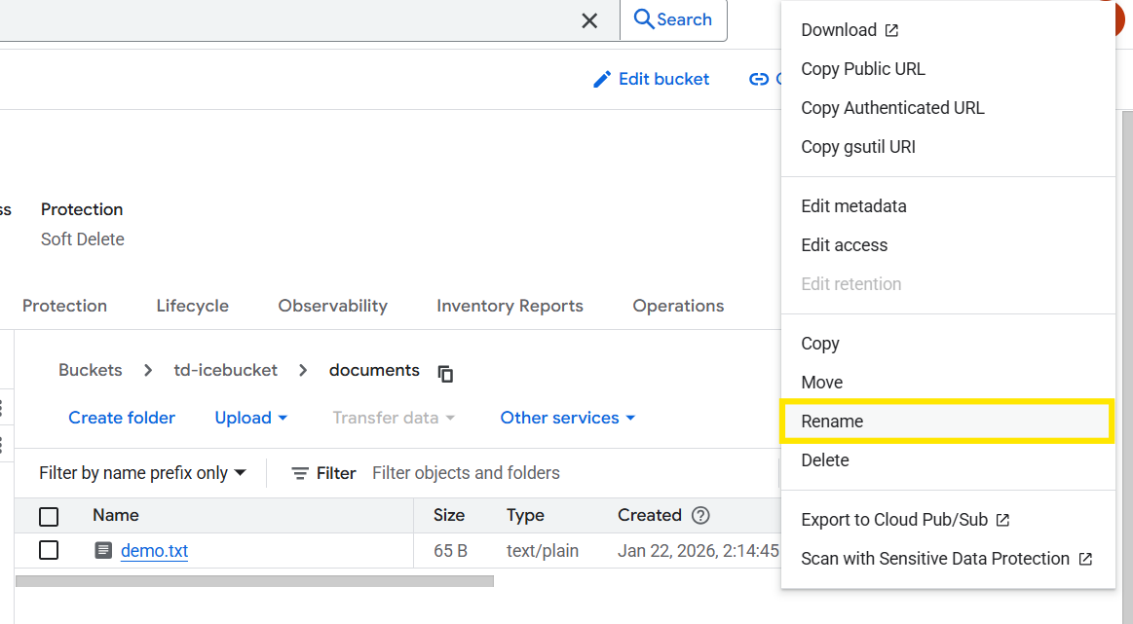The width and height of the screenshot is (1133, 624).
Task: Click the external-link icon beside Download
Action: point(891,30)
